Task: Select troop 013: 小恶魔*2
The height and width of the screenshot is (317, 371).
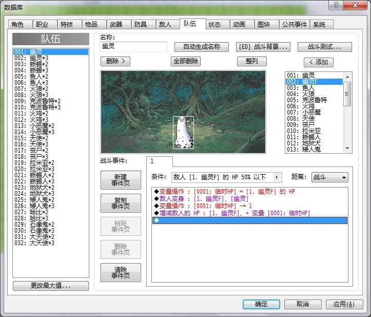Action: coord(51,126)
